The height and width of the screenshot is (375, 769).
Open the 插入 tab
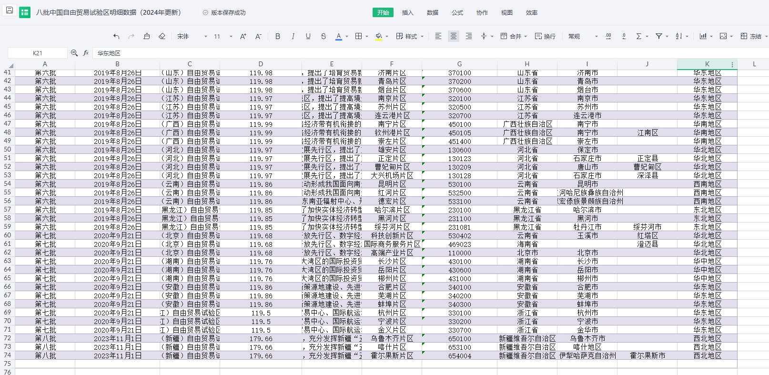pos(408,12)
